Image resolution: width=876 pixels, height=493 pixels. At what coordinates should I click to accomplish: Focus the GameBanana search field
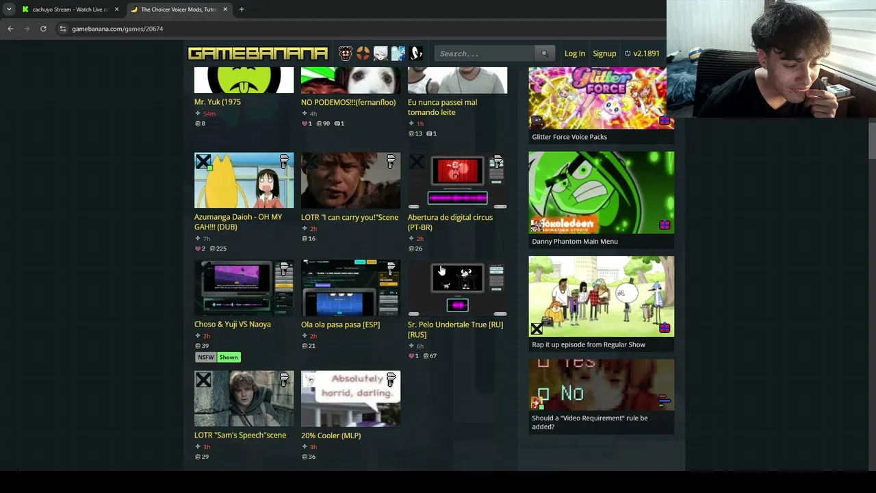coord(485,53)
